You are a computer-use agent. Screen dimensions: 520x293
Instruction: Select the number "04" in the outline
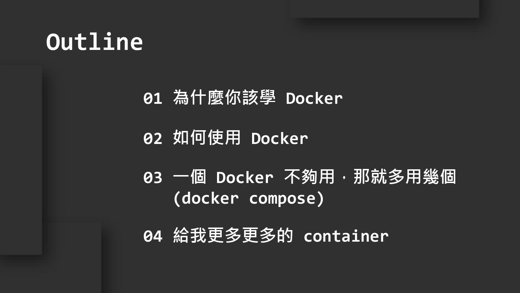point(152,236)
